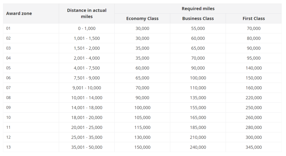Select the 65,000 Business Class value
This screenshot has width=286, height=156.
198,48
